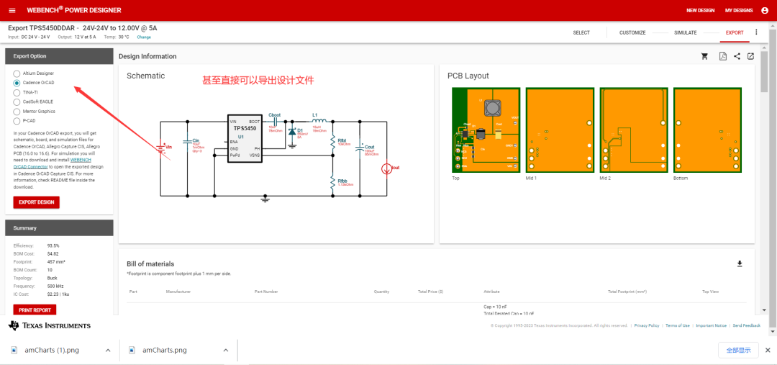
Task: Open the Terms of Use link
Action: point(678,326)
